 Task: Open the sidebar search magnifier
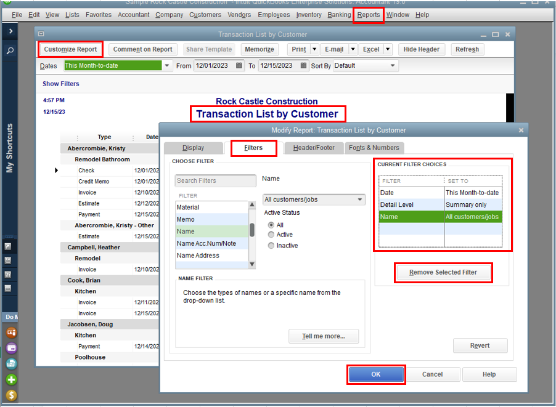click(x=10, y=50)
